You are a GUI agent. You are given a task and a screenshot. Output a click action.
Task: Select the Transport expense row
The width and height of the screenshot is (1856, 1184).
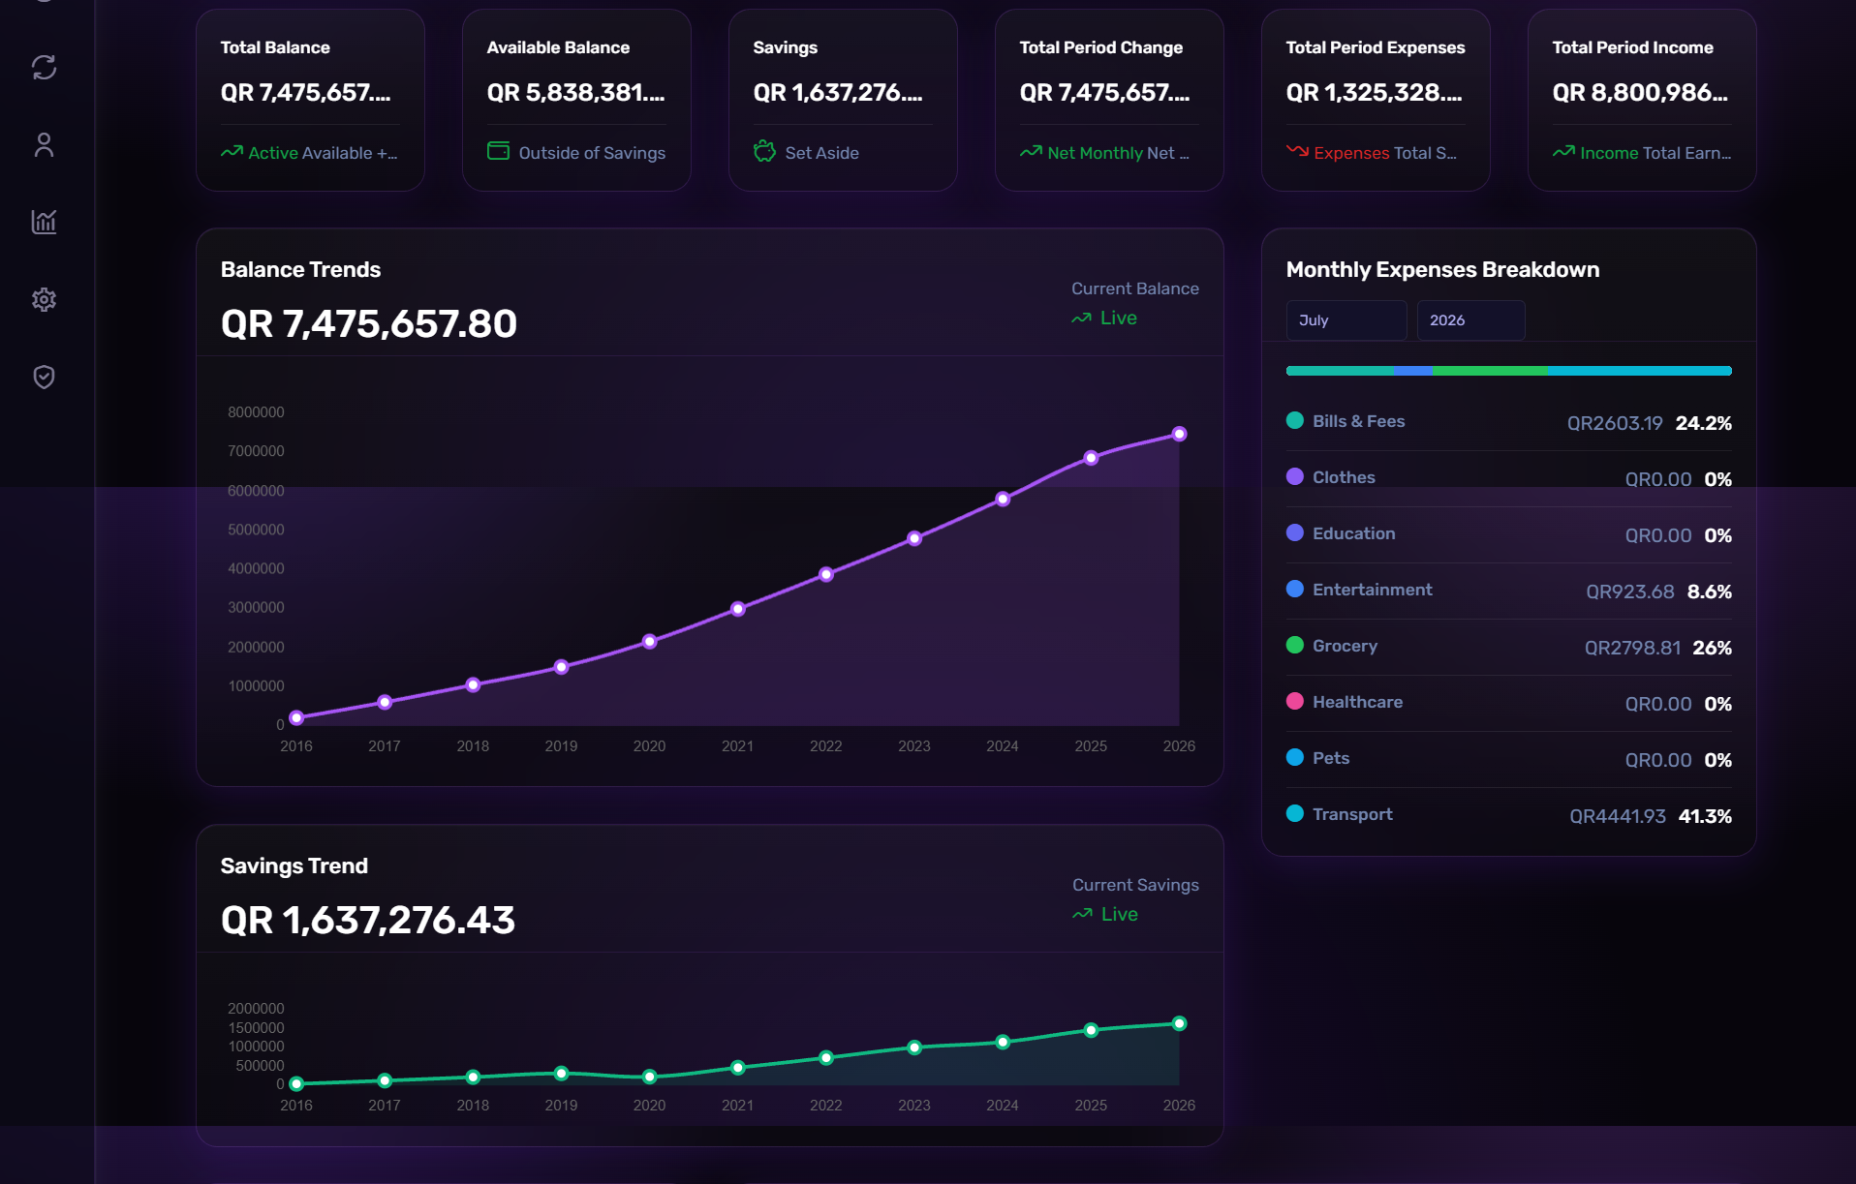coord(1508,815)
